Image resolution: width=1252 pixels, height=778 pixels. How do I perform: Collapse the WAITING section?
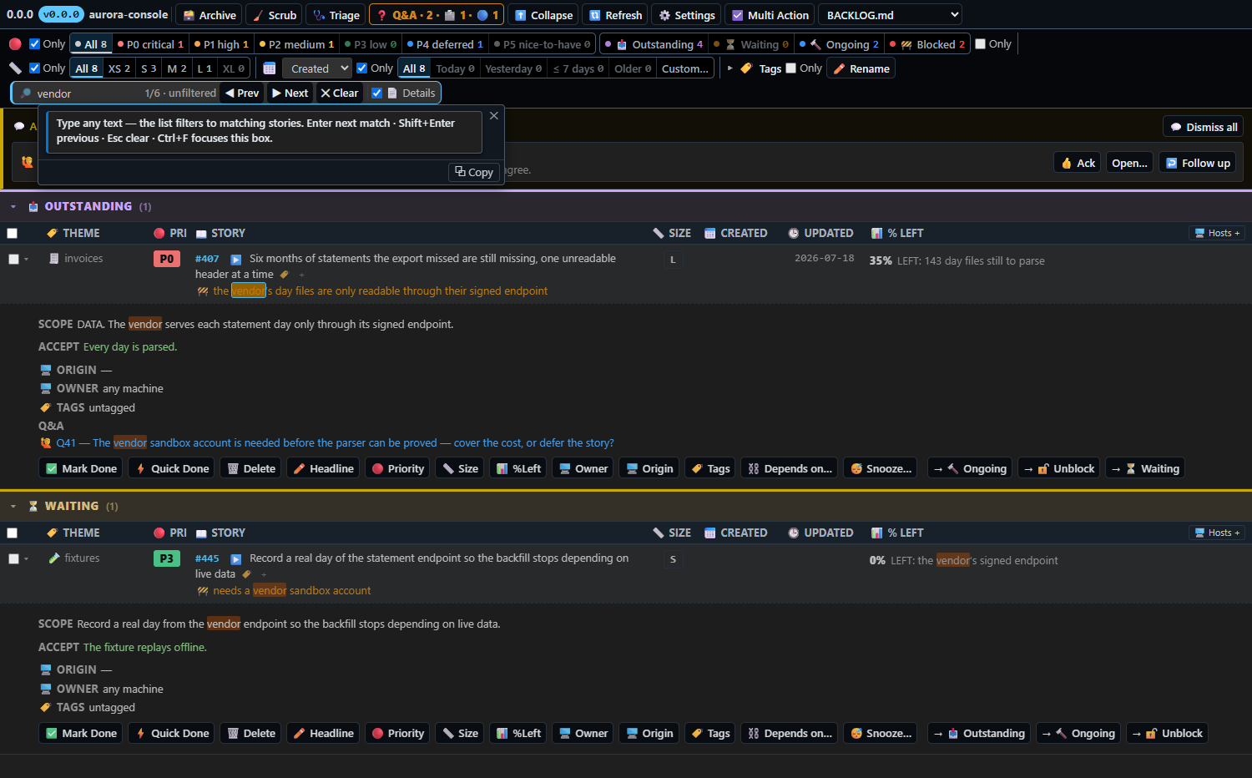click(13, 507)
